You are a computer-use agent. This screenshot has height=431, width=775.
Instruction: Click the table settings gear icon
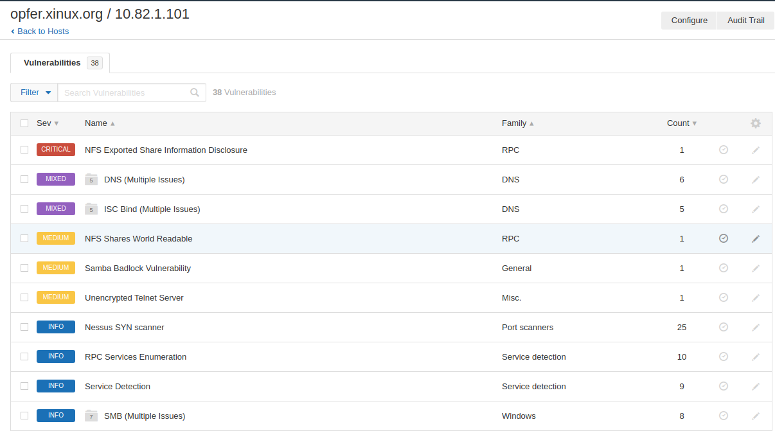756,123
